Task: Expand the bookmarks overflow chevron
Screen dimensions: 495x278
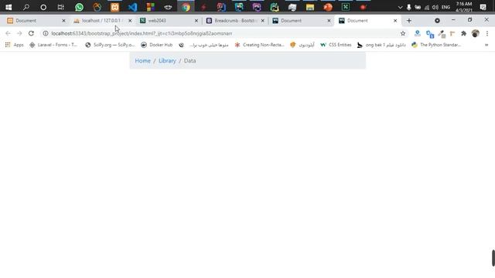Action: tap(486, 45)
